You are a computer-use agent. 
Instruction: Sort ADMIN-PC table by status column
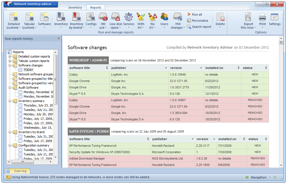pyautogui.click(x=255, y=68)
